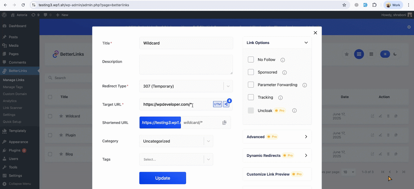This screenshot has height=189, width=414.
Task: Click the Uncloak info icon
Action: [x=294, y=111]
